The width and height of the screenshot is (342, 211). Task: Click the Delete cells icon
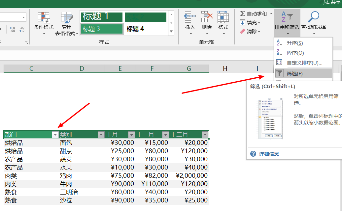(207, 16)
